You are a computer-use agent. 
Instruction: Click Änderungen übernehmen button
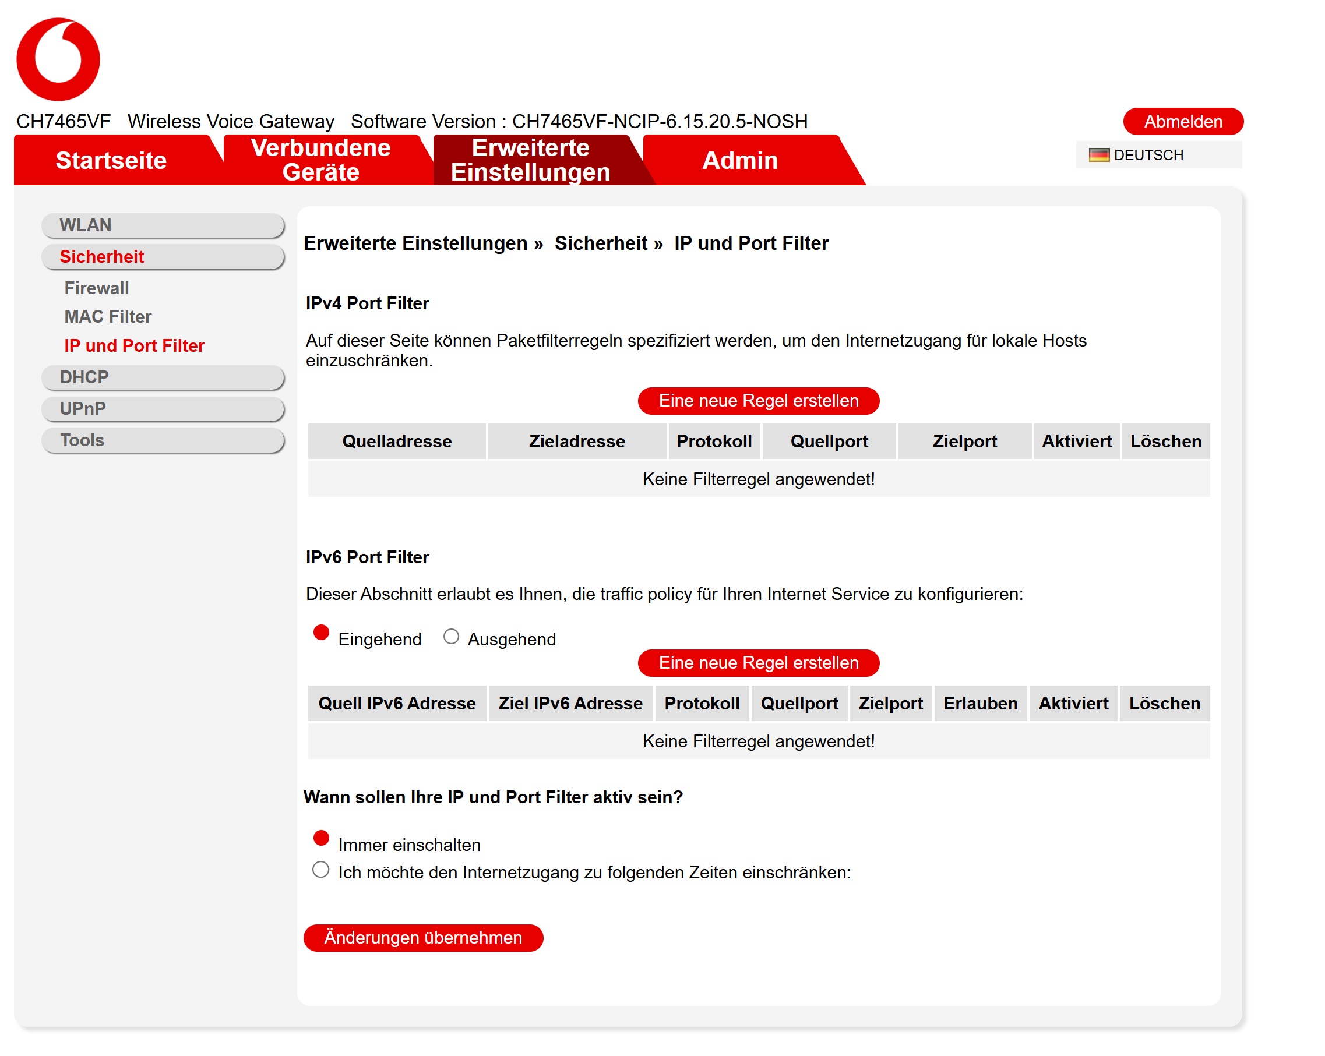423,937
